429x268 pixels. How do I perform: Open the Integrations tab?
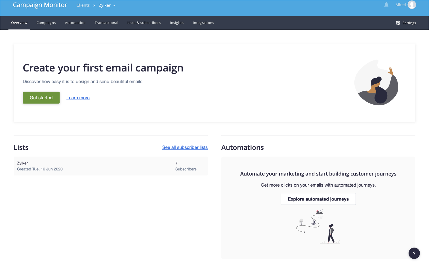click(203, 23)
